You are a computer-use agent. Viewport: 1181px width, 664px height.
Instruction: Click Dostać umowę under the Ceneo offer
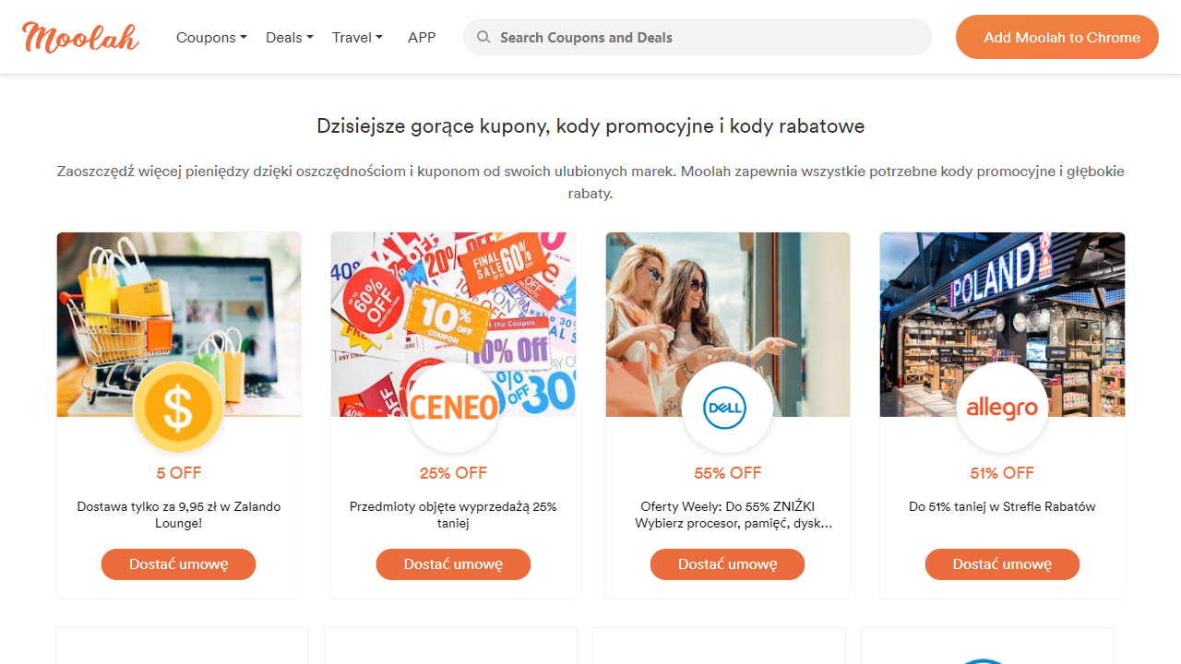(x=453, y=564)
